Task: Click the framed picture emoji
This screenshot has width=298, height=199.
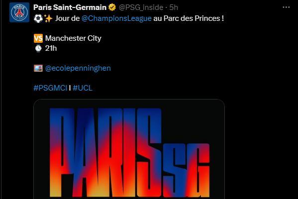Action: click(38, 68)
